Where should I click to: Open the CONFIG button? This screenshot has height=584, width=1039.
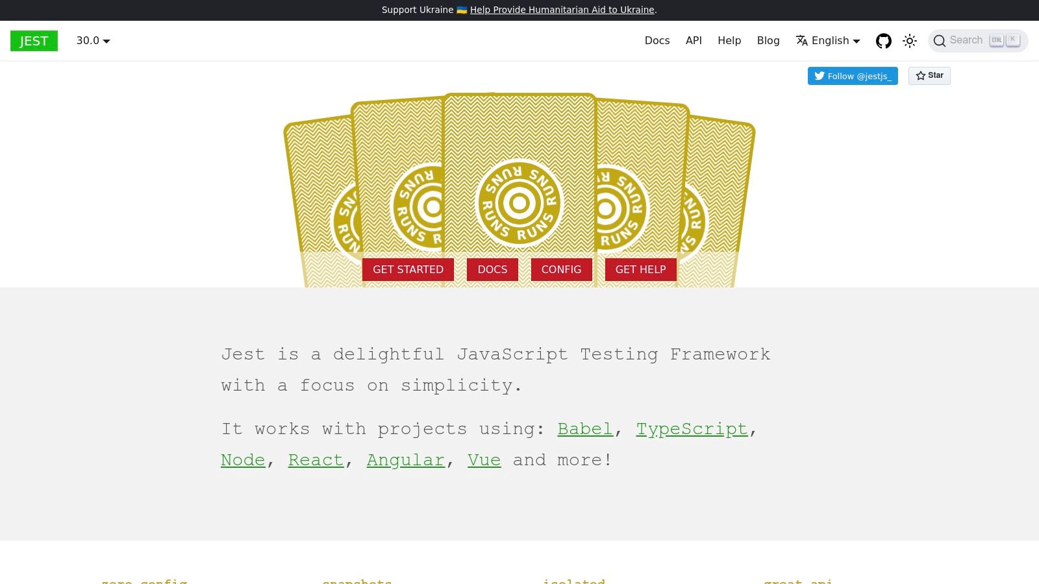coord(561,270)
